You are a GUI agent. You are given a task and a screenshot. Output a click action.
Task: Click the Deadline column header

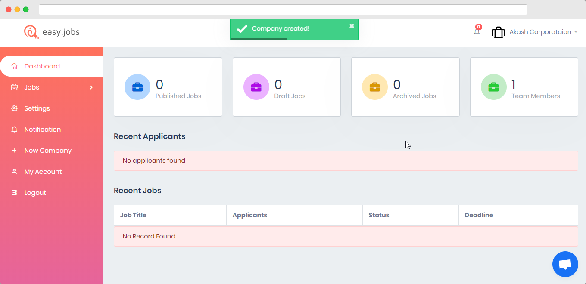coord(518,215)
